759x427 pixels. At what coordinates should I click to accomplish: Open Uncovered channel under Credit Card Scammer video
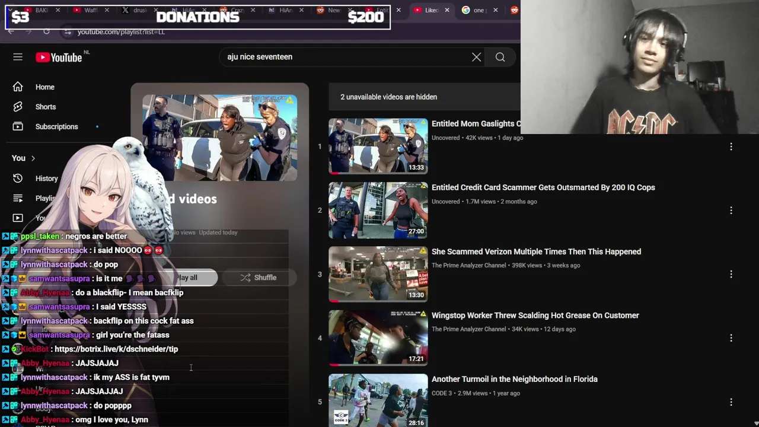coord(445,202)
